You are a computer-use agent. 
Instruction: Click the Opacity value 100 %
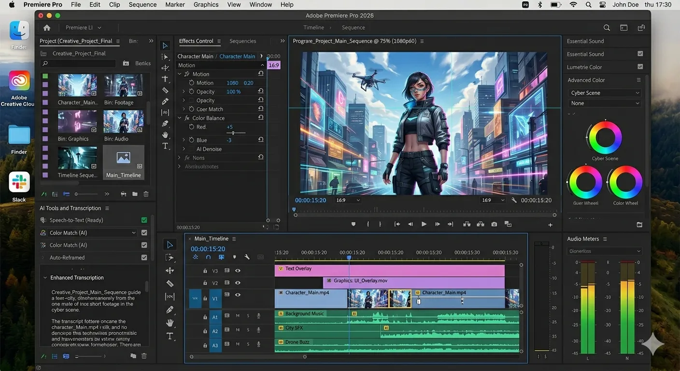click(233, 92)
